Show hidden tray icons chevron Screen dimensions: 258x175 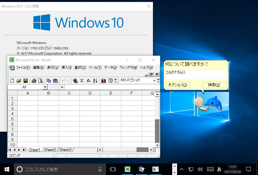click(x=182, y=169)
